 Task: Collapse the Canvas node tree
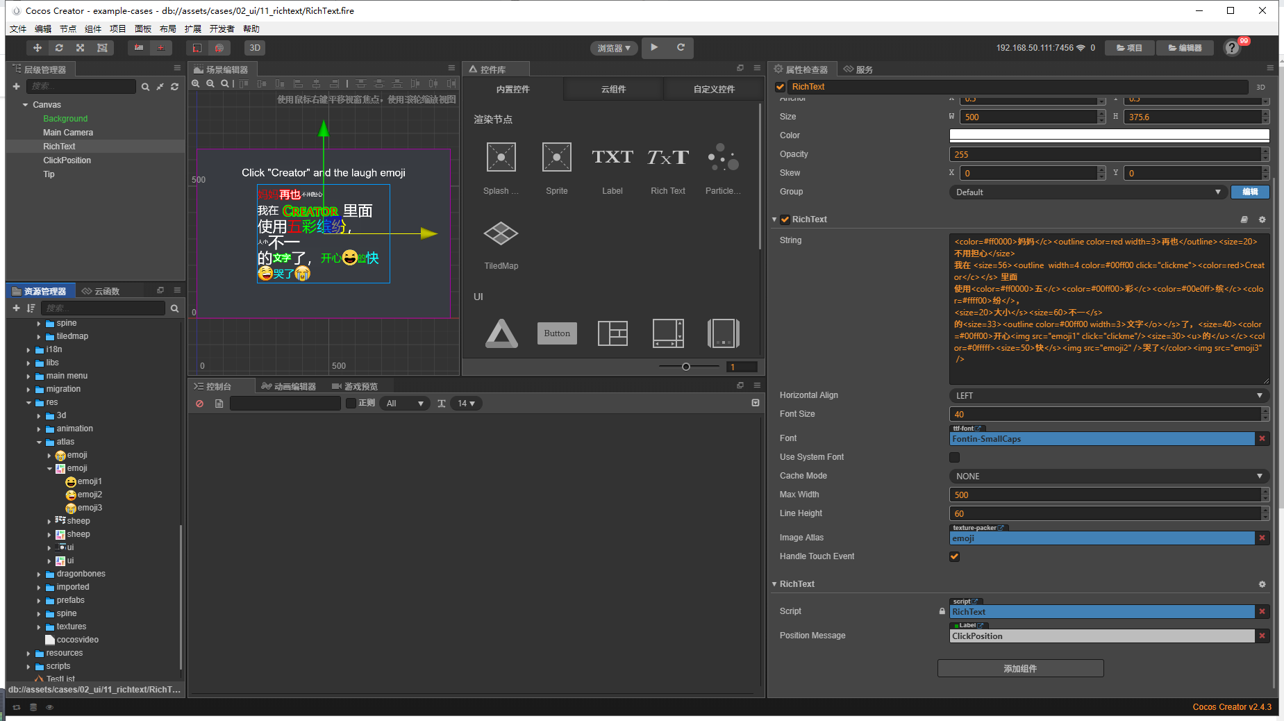(26, 105)
